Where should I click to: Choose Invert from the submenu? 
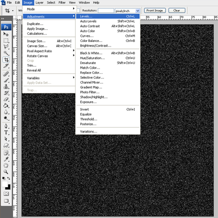click(108, 109)
